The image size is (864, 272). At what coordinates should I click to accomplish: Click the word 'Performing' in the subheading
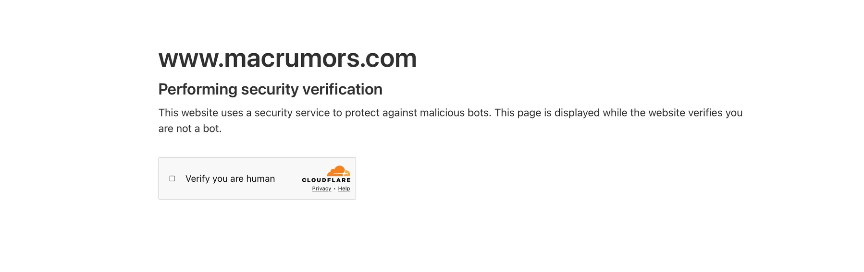pyautogui.click(x=198, y=89)
